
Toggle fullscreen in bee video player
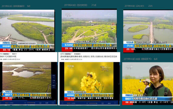115,103
